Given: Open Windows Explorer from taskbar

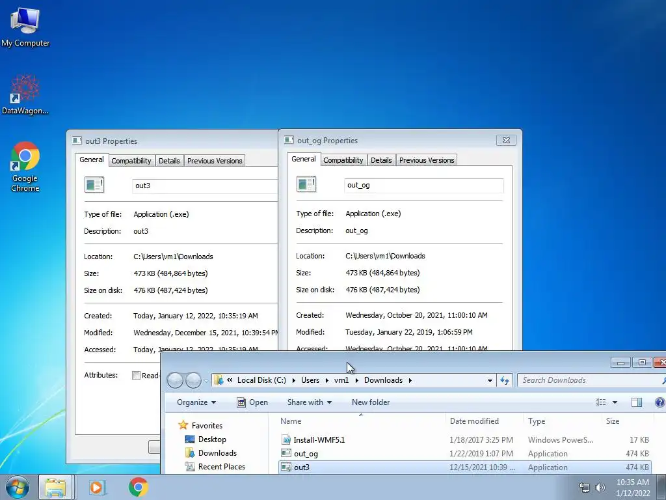Looking at the screenshot, I should coord(56,488).
